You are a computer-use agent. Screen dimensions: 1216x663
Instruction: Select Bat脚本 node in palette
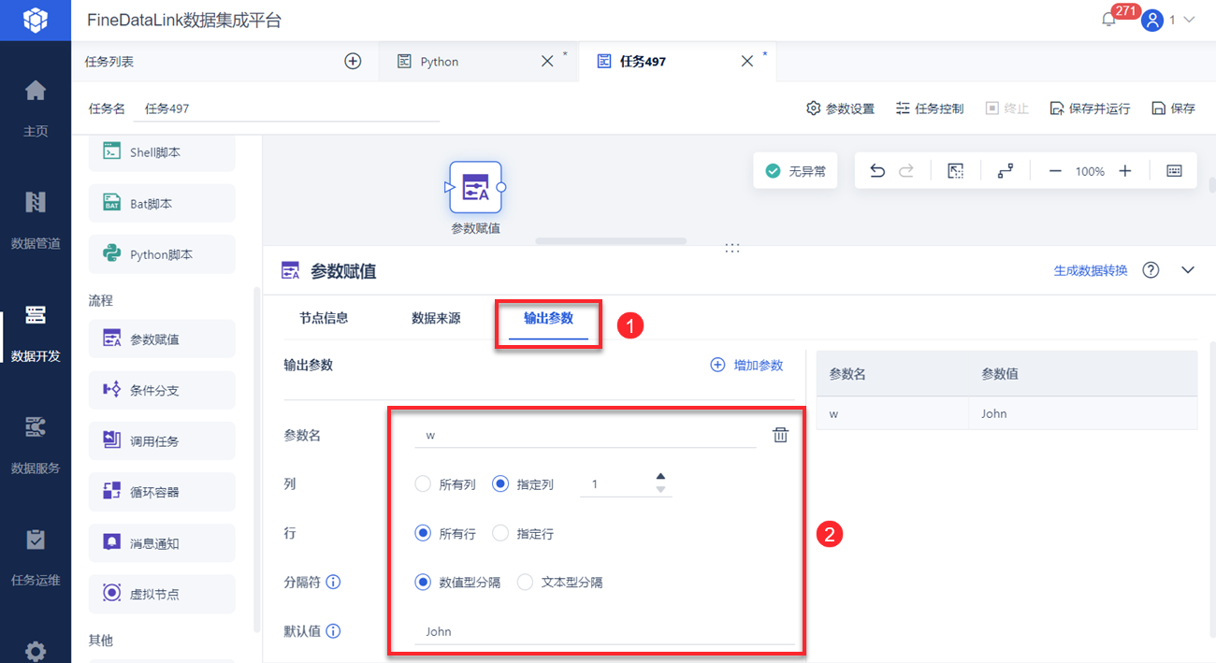coord(162,203)
